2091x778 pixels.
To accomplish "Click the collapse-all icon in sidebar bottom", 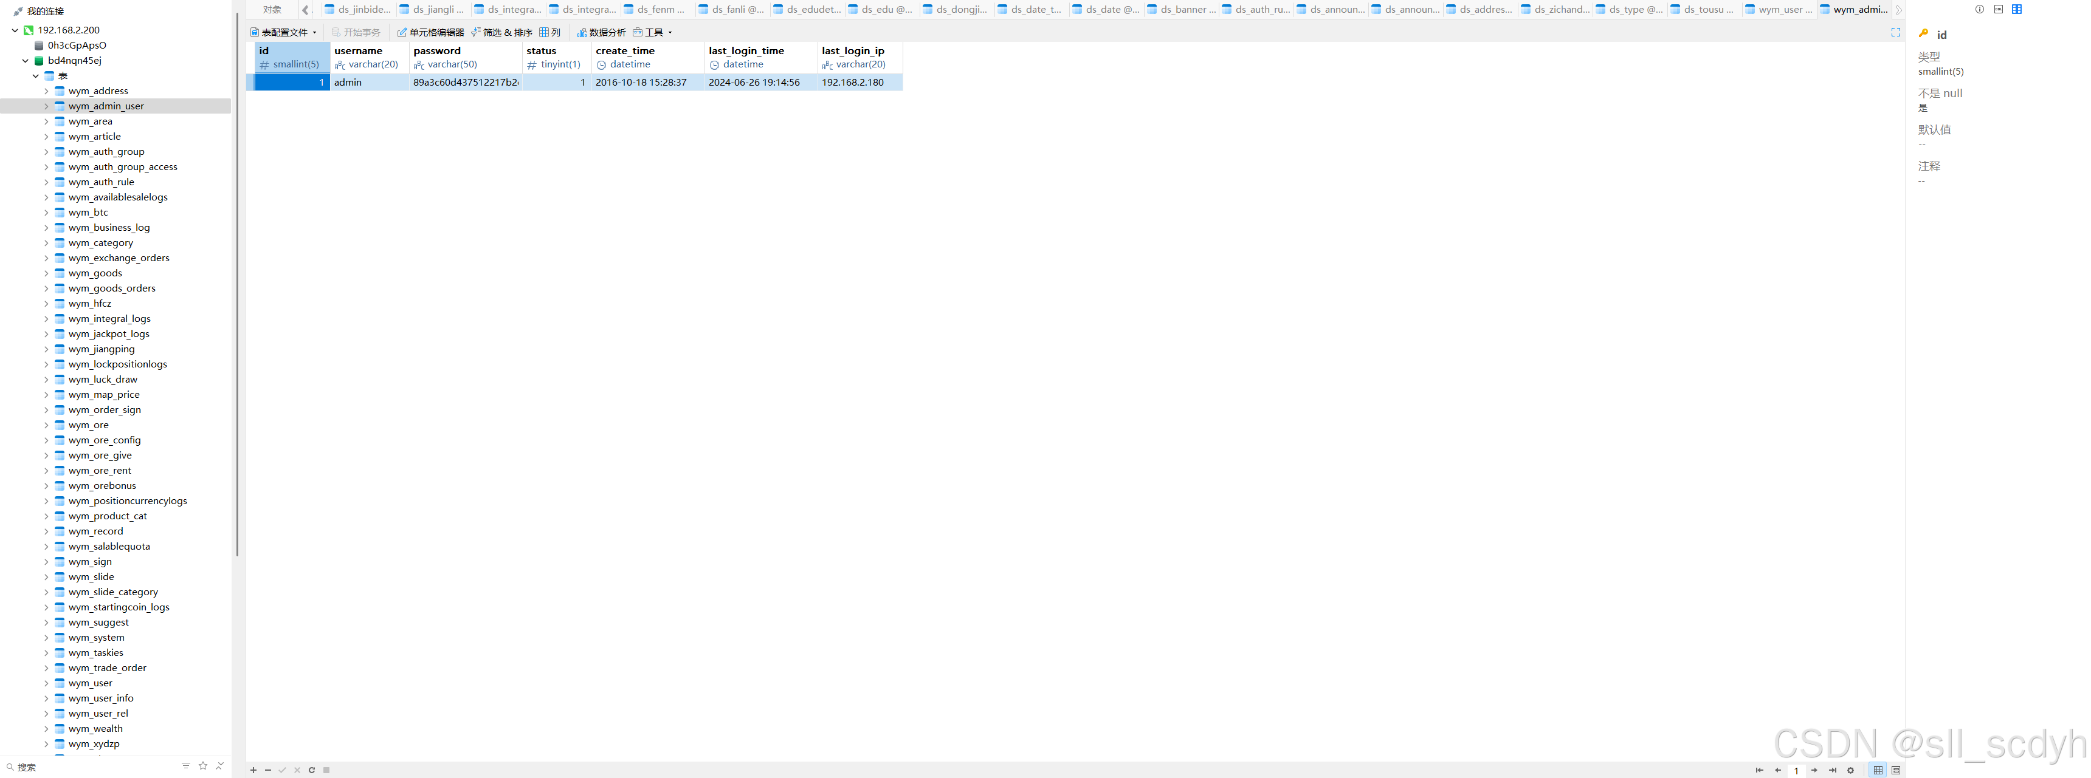I will (x=219, y=766).
